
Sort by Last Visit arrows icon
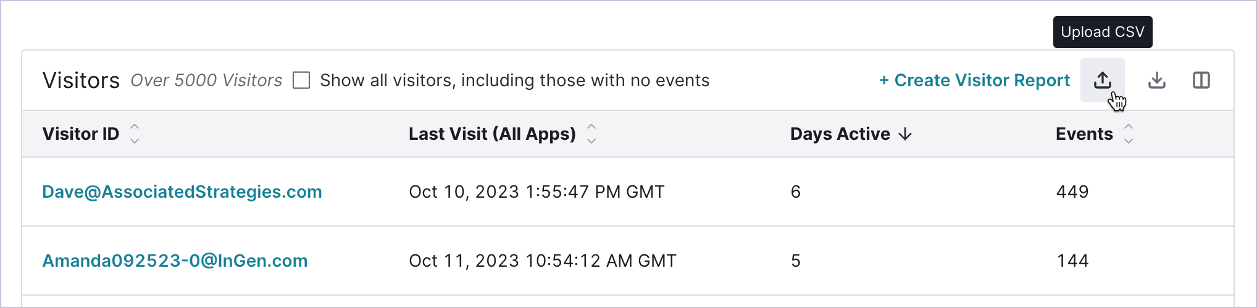[x=591, y=134]
